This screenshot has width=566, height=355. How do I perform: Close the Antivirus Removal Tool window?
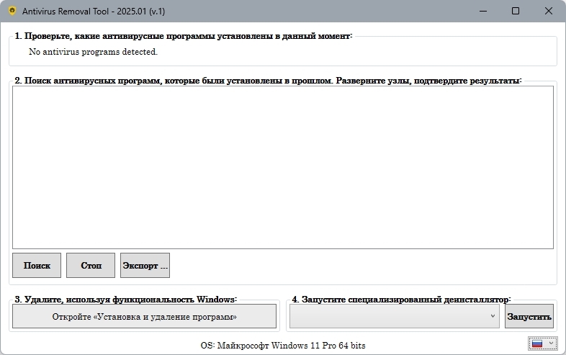[548, 11]
